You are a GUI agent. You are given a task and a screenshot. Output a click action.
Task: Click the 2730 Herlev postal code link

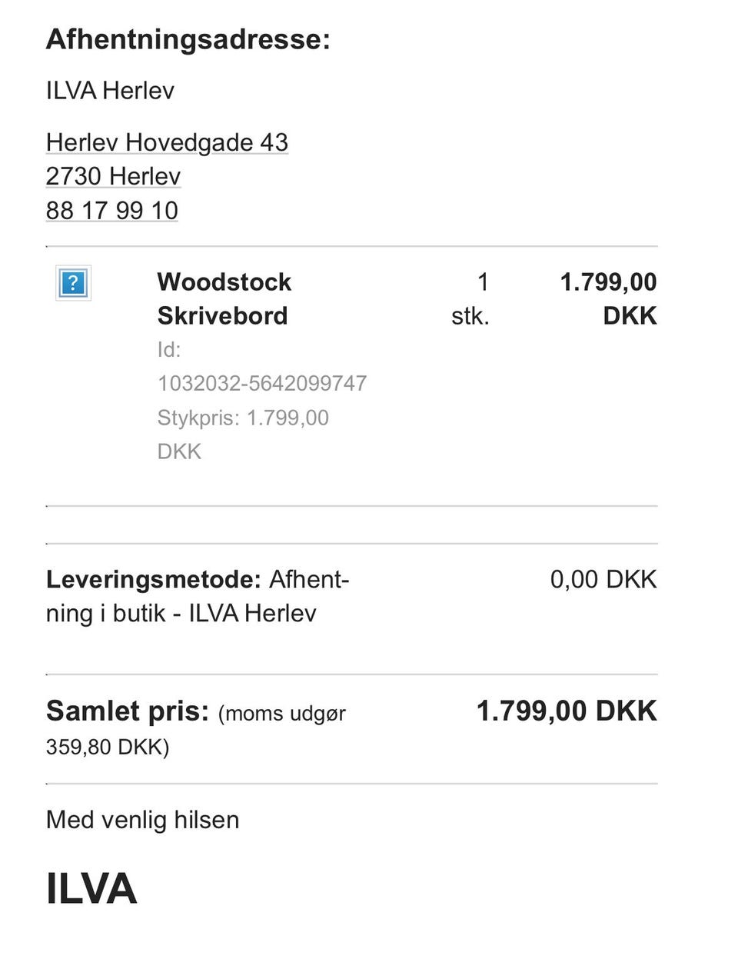click(113, 176)
